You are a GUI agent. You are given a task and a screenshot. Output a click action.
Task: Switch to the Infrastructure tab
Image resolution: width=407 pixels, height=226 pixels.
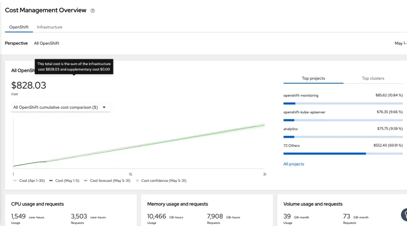(49, 27)
